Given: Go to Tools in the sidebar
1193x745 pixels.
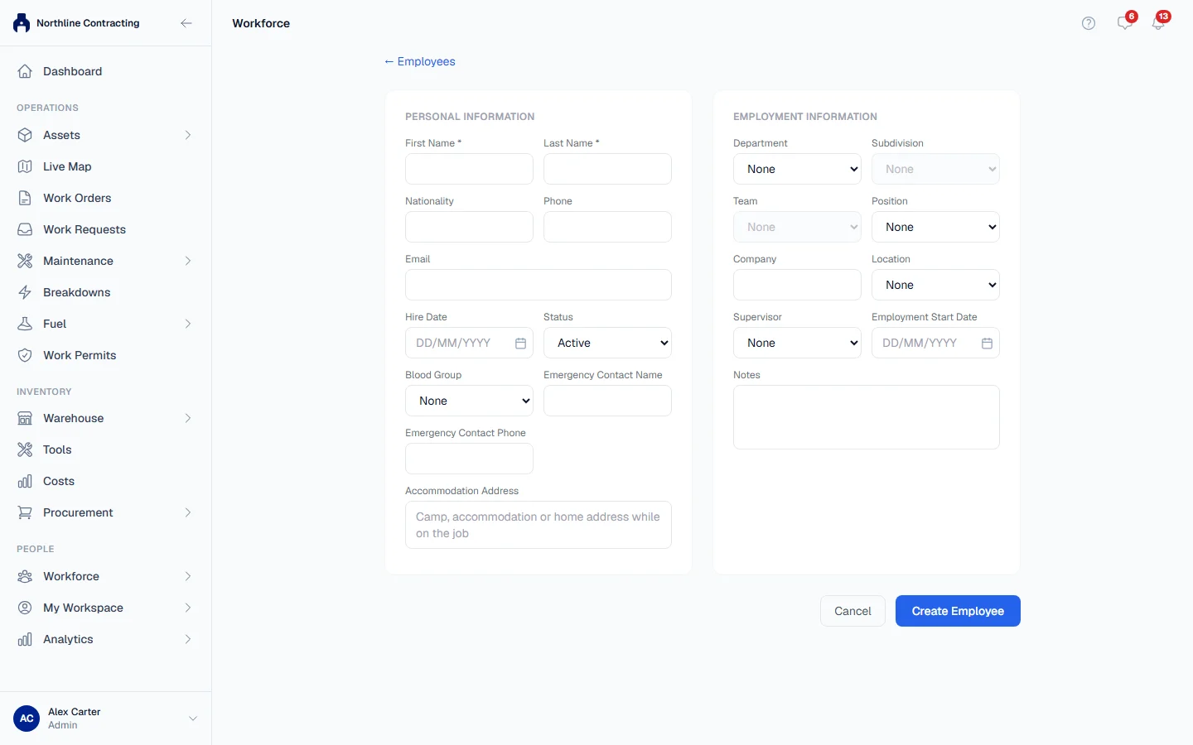Looking at the screenshot, I should click(x=105, y=449).
